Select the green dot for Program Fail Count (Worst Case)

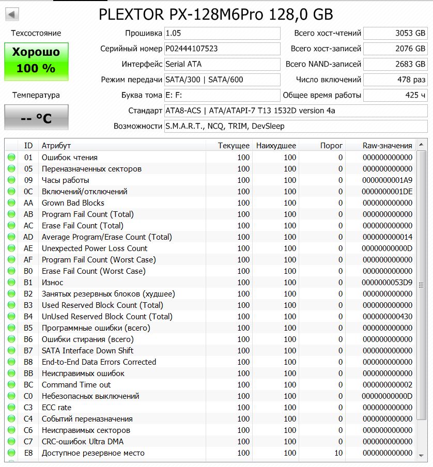[x=11, y=259]
